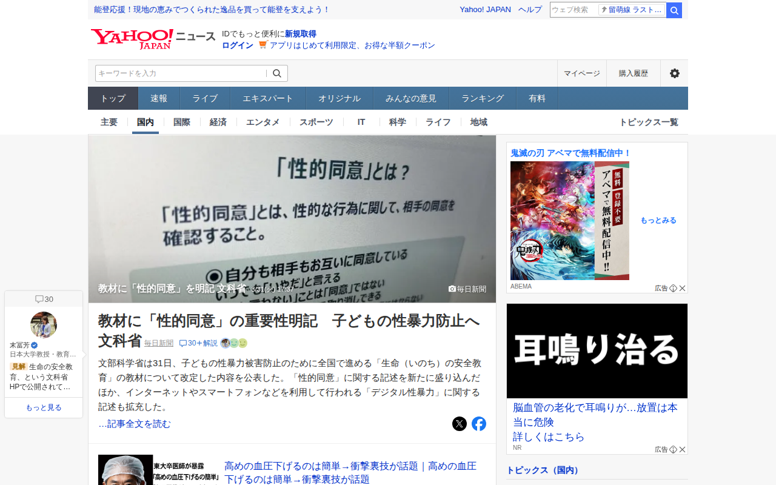
Task: Click the 新規取得 link
Action: point(301,34)
